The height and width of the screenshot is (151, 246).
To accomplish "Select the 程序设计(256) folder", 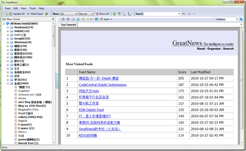I will tap(23, 54).
